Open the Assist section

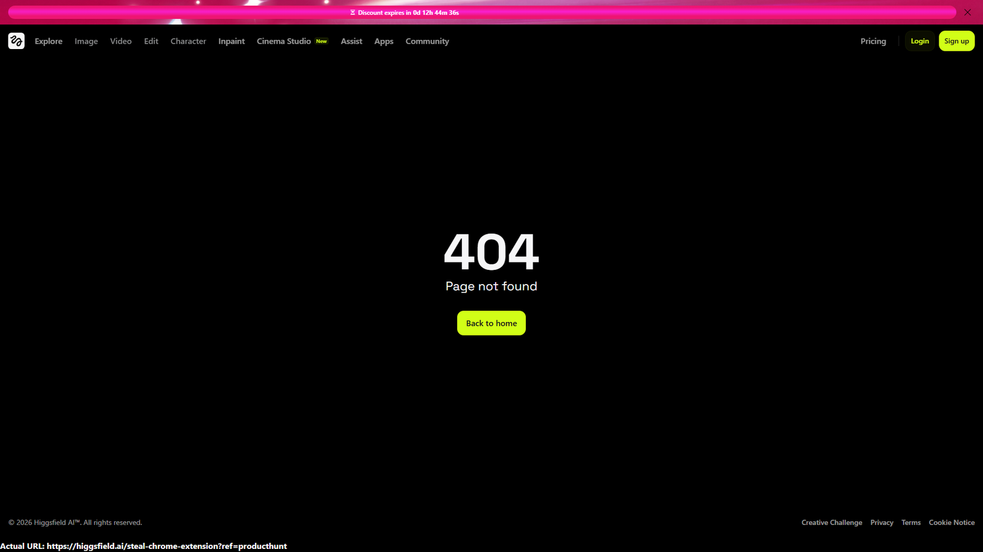tap(351, 41)
